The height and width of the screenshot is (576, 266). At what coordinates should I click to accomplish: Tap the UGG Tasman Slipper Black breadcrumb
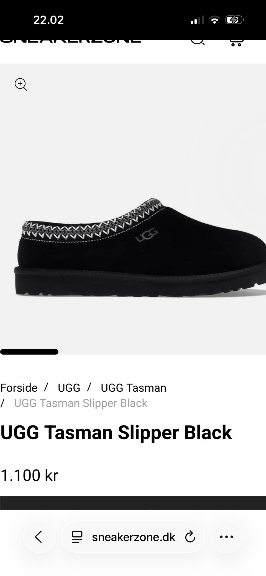pos(81,403)
